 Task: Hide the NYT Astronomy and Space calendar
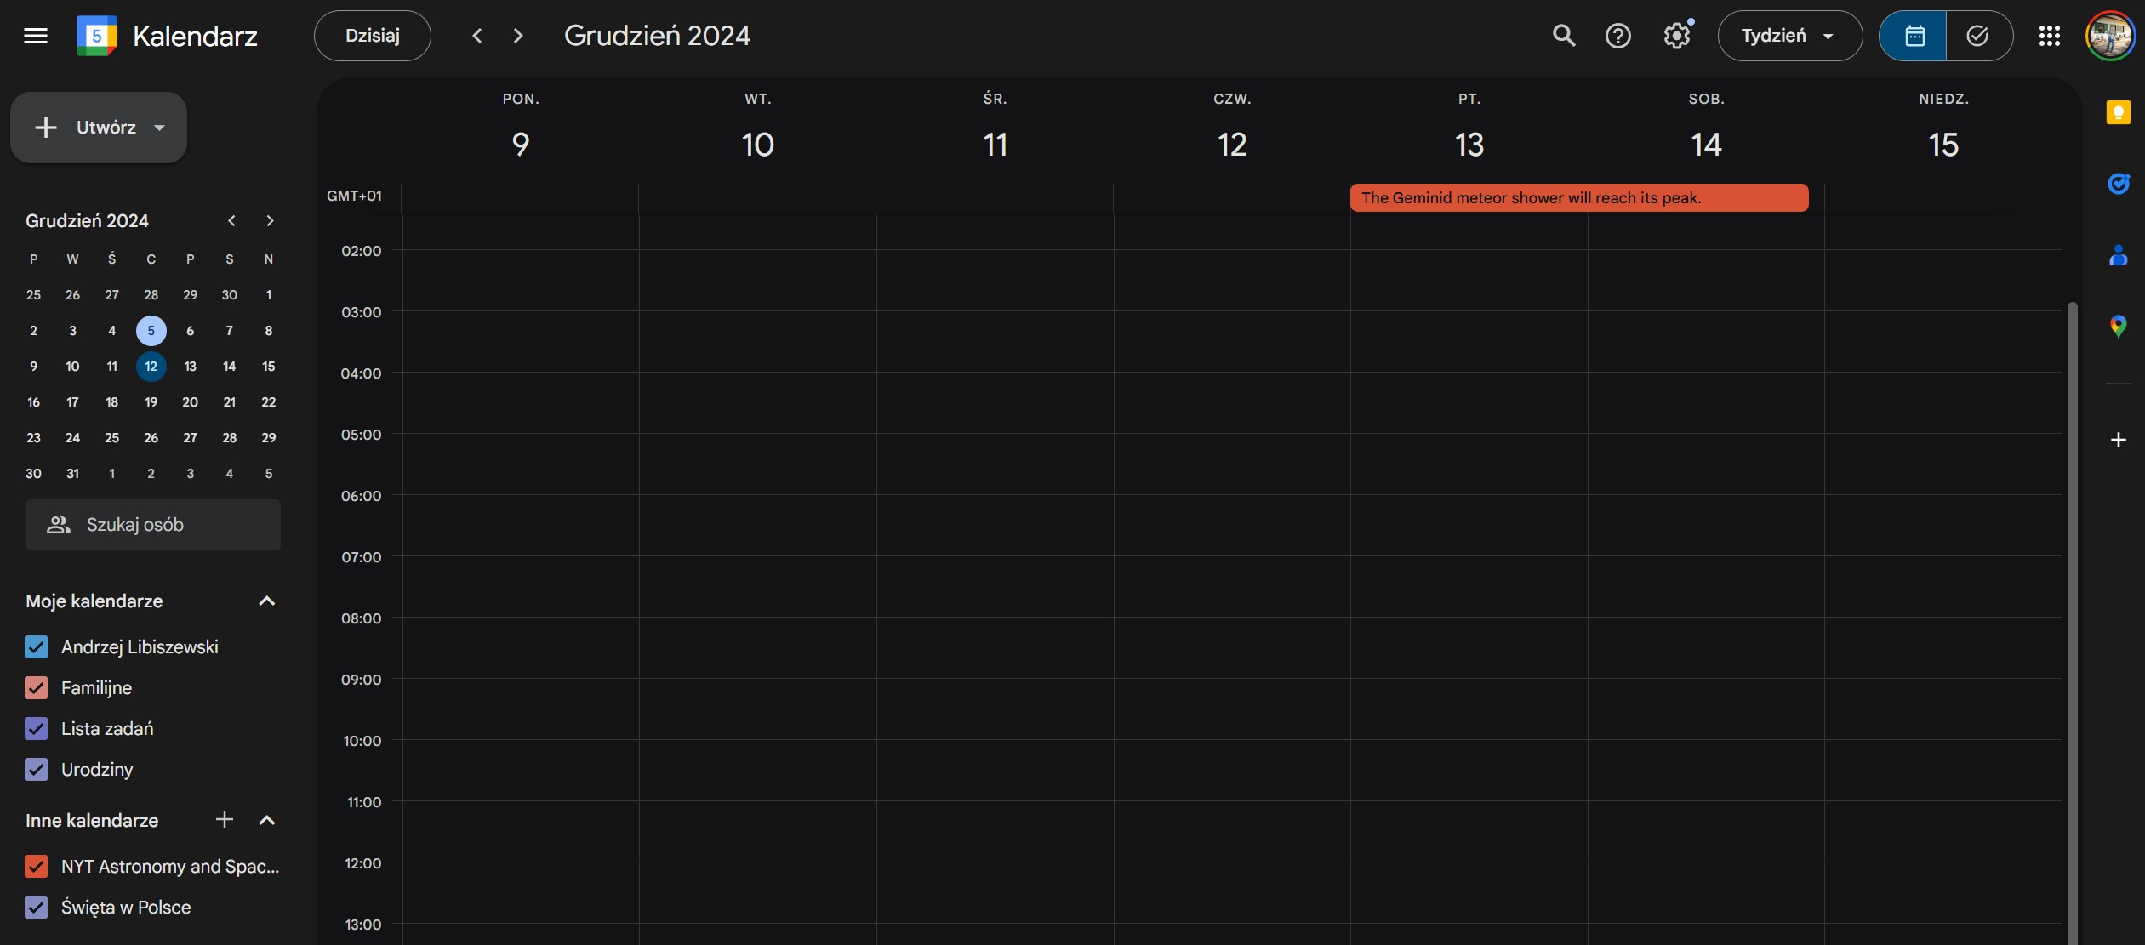pos(36,866)
